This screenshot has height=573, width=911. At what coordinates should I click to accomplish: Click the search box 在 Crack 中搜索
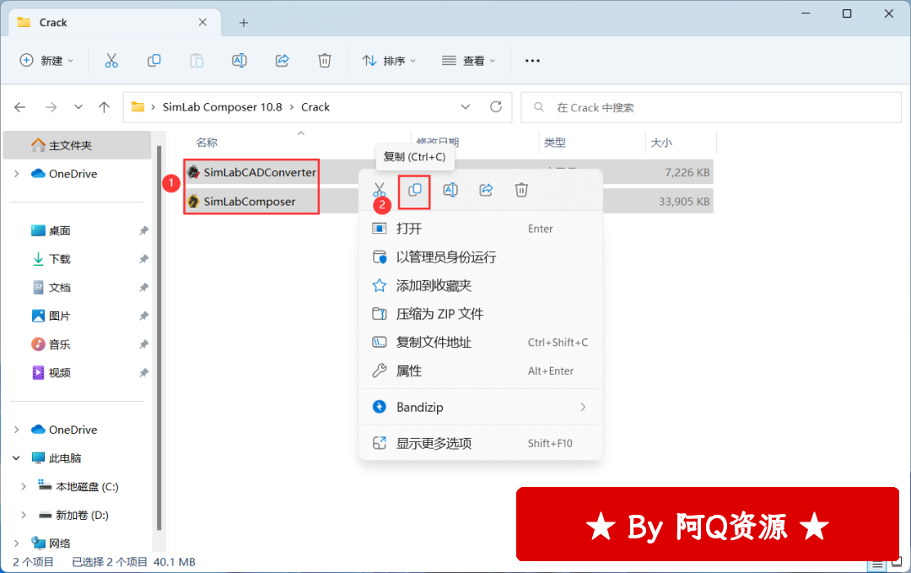[710, 107]
